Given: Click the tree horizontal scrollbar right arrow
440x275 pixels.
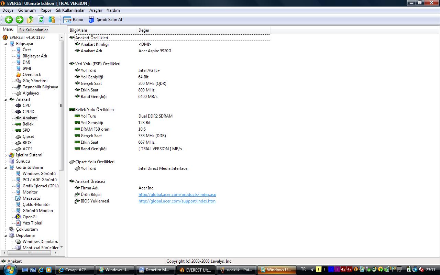Looking at the screenshot, I should pyautogui.click(x=55, y=253).
